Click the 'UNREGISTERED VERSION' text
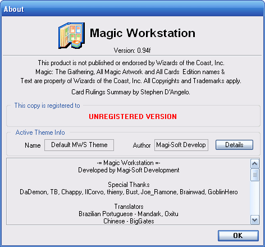 [x=132, y=117]
